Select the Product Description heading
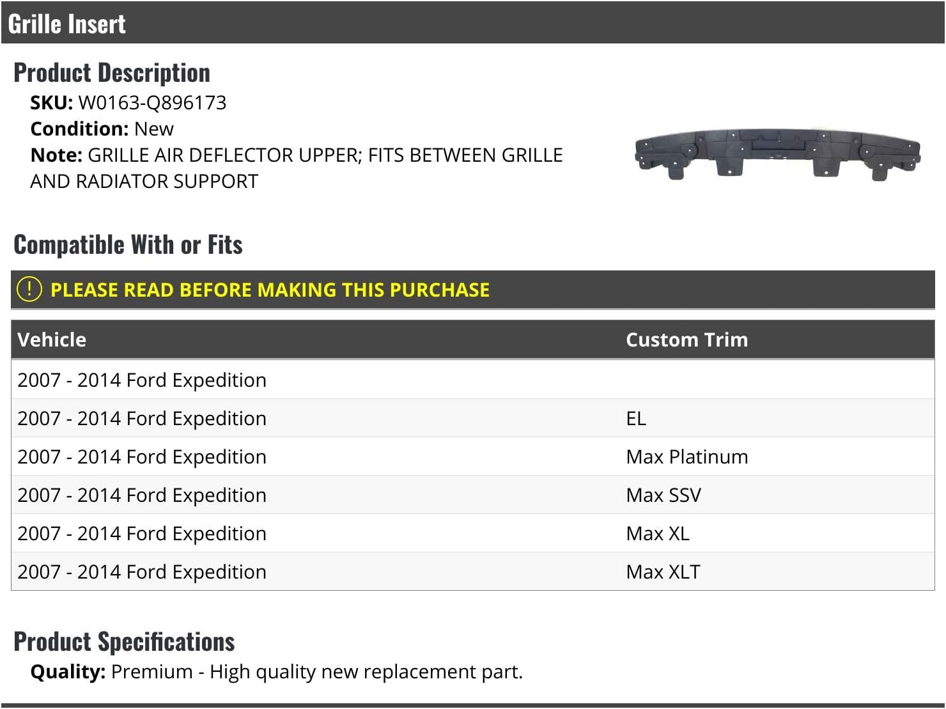Screen dimensions: 946x709 [112, 73]
